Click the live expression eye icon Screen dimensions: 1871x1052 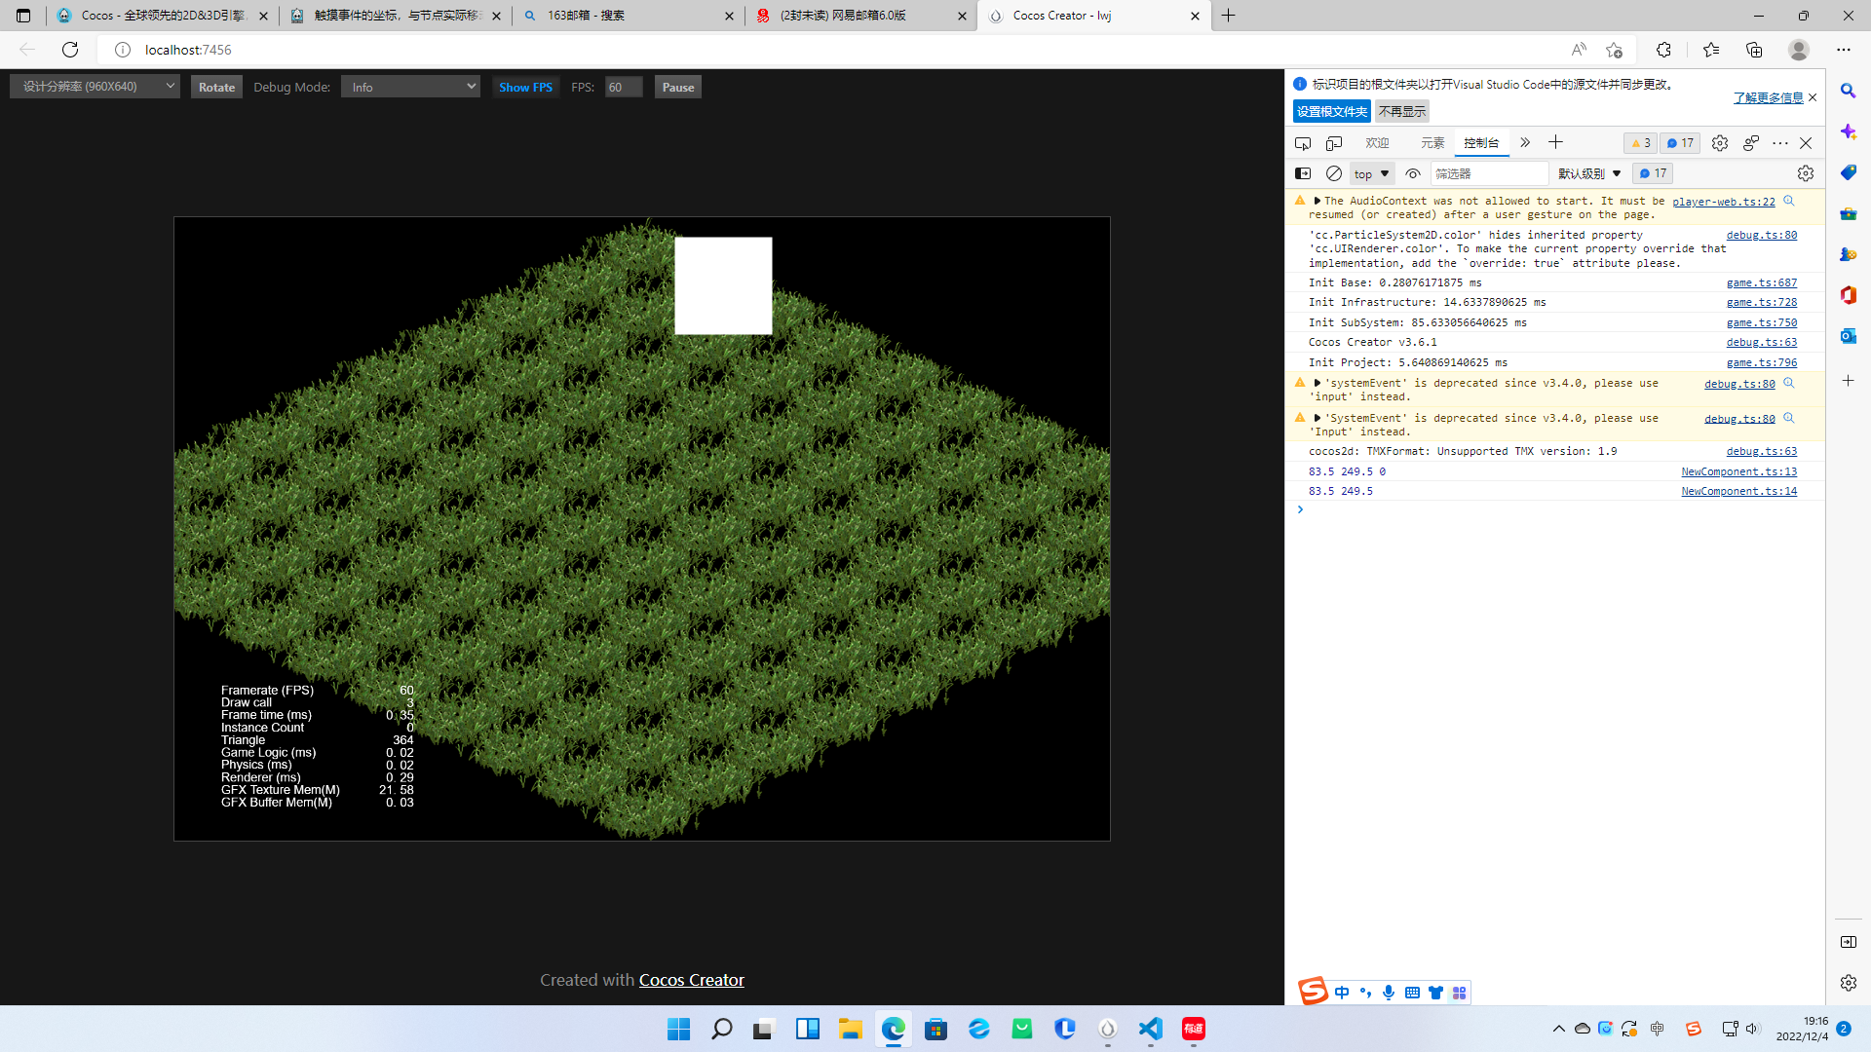[1413, 173]
